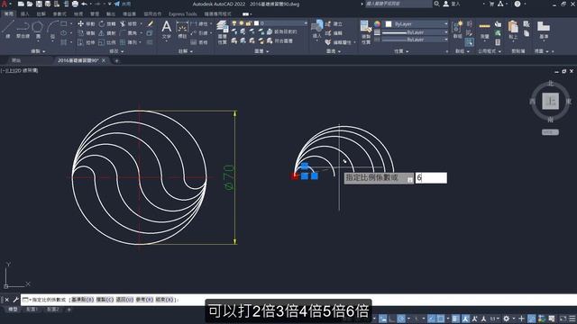Toggle the layer lightbulb on/off icon
577x324 pixels.
[234, 23]
